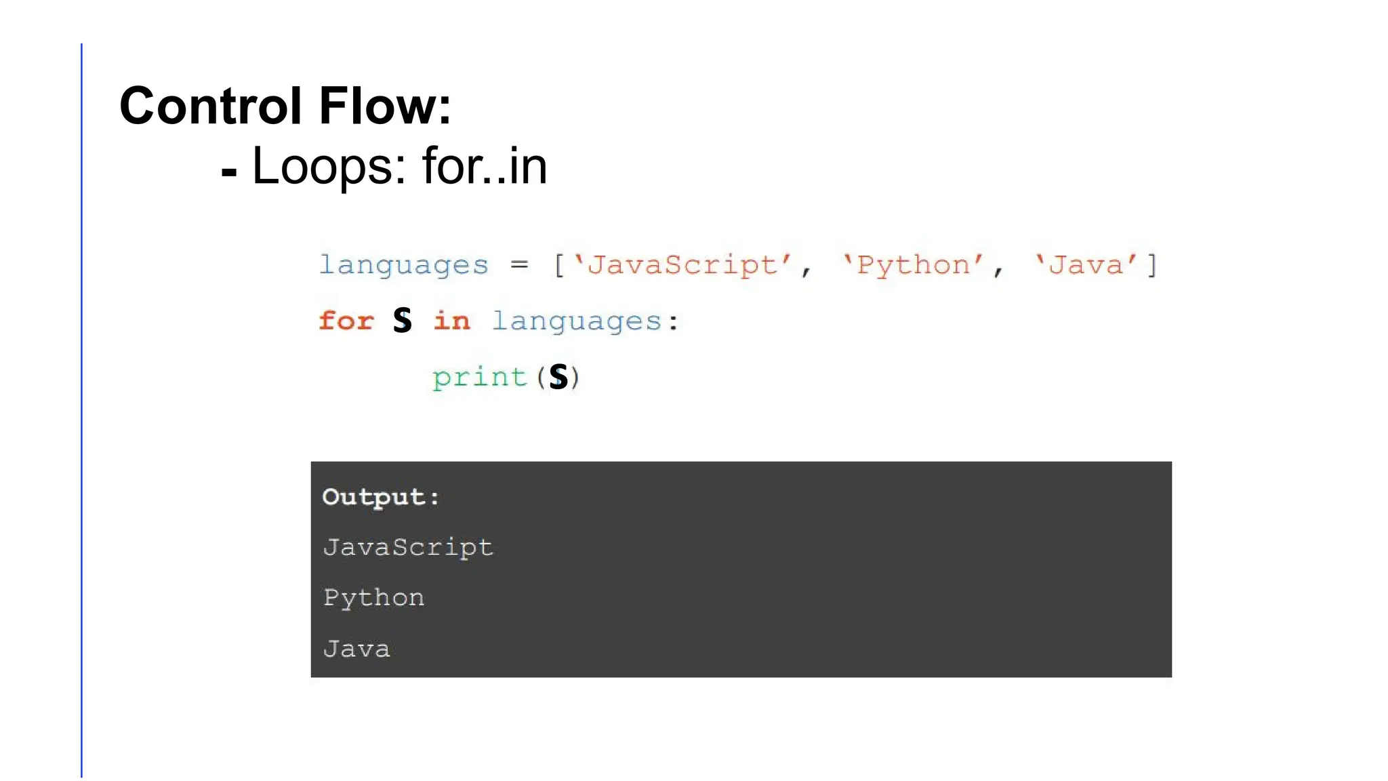The height and width of the screenshot is (781, 1388).
Task: Click the 'JavaScript' string in the list
Action: [682, 264]
